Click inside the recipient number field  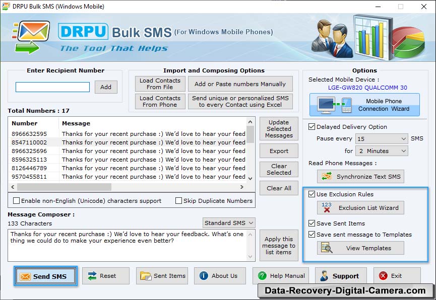point(52,87)
